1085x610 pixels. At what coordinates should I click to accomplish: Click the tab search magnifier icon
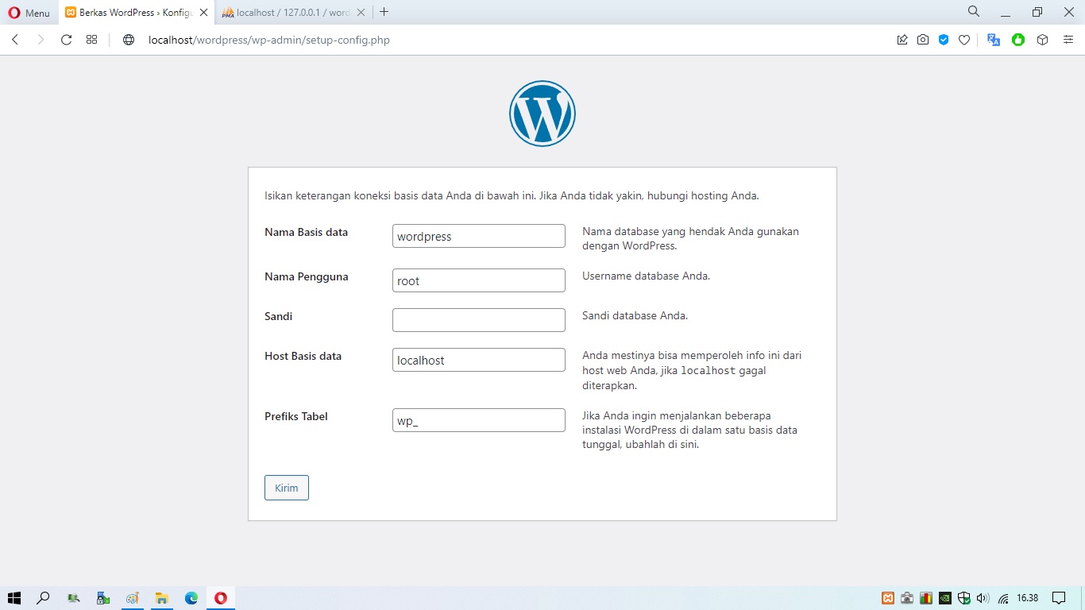[974, 12]
